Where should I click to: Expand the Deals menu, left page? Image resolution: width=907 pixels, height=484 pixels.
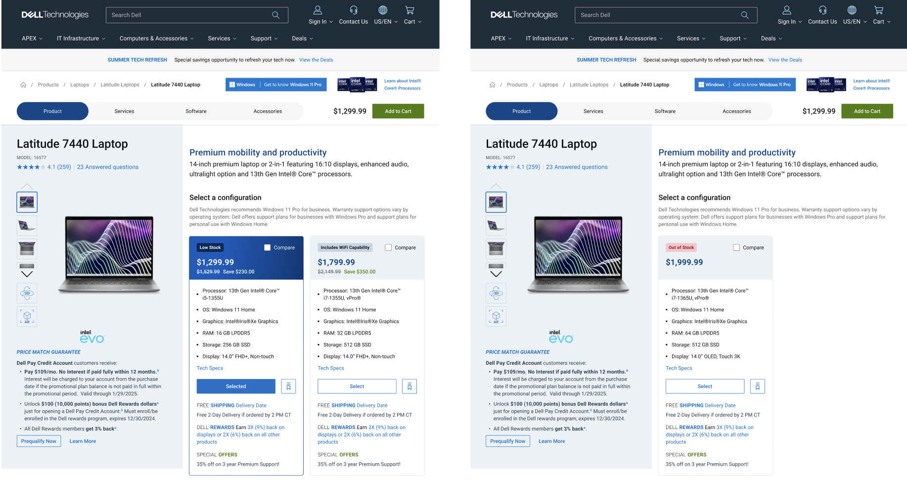tap(303, 39)
